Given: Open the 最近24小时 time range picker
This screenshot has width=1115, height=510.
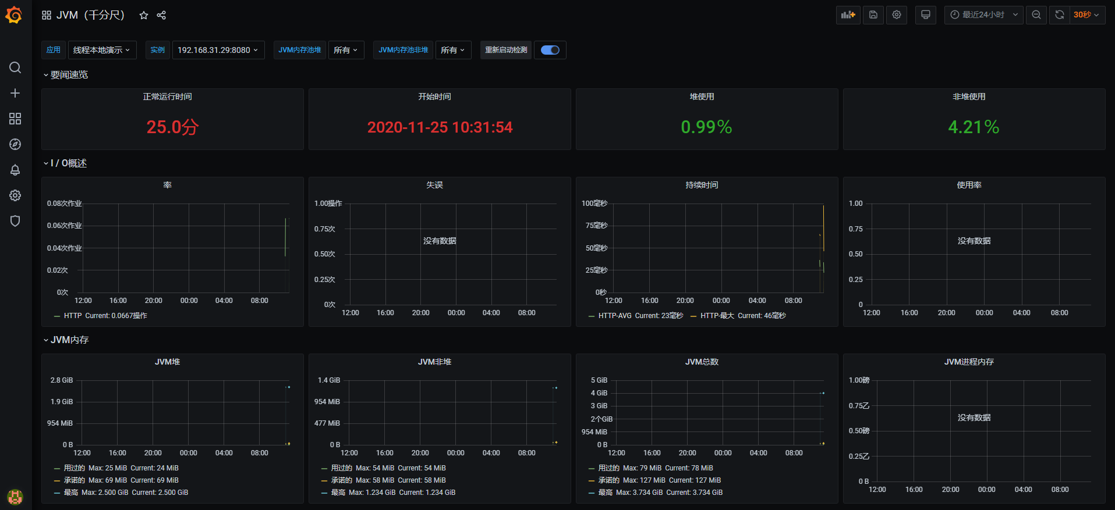Looking at the screenshot, I should [984, 15].
